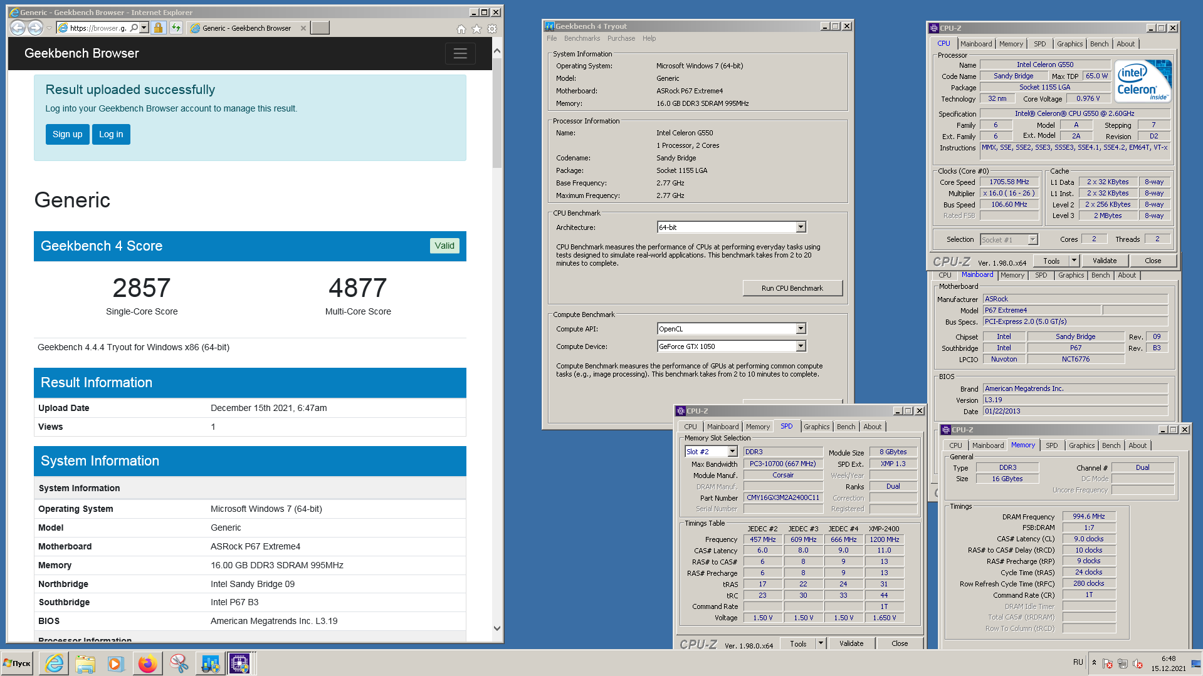Go to the IE home page
This screenshot has height=676, width=1203.
pos(461,29)
